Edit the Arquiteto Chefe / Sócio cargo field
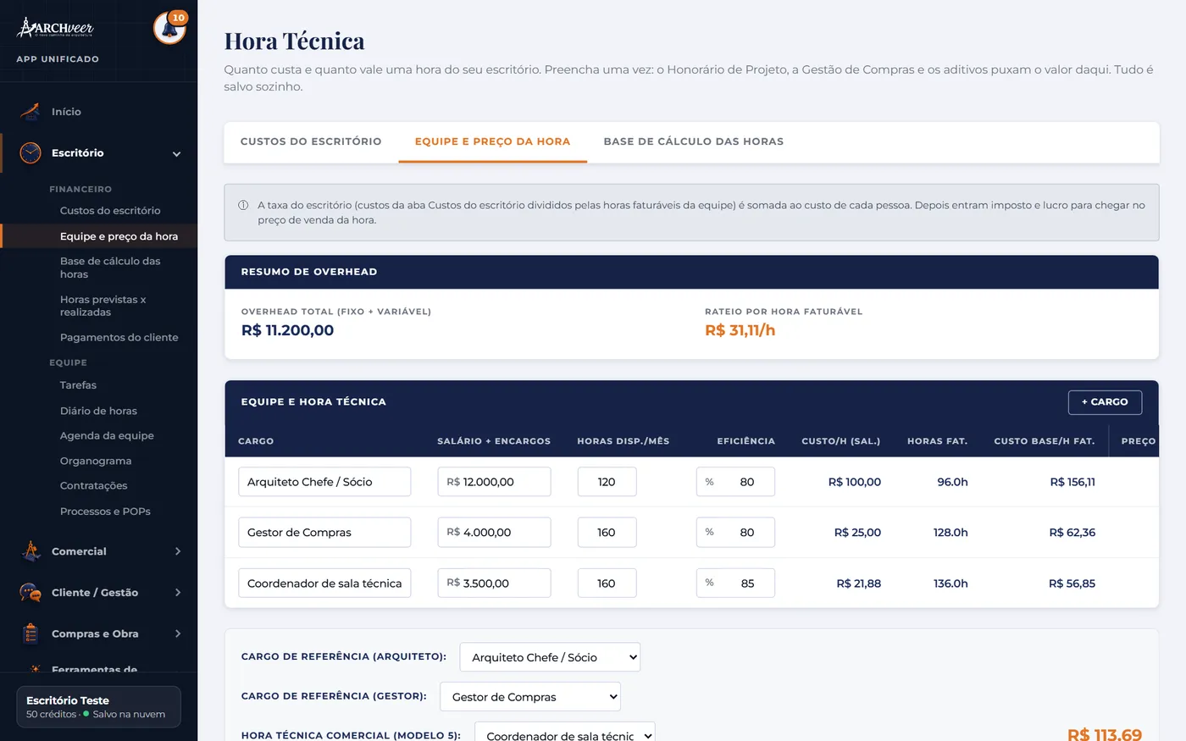The height and width of the screenshot is (741, 1186). click(324, 482)
